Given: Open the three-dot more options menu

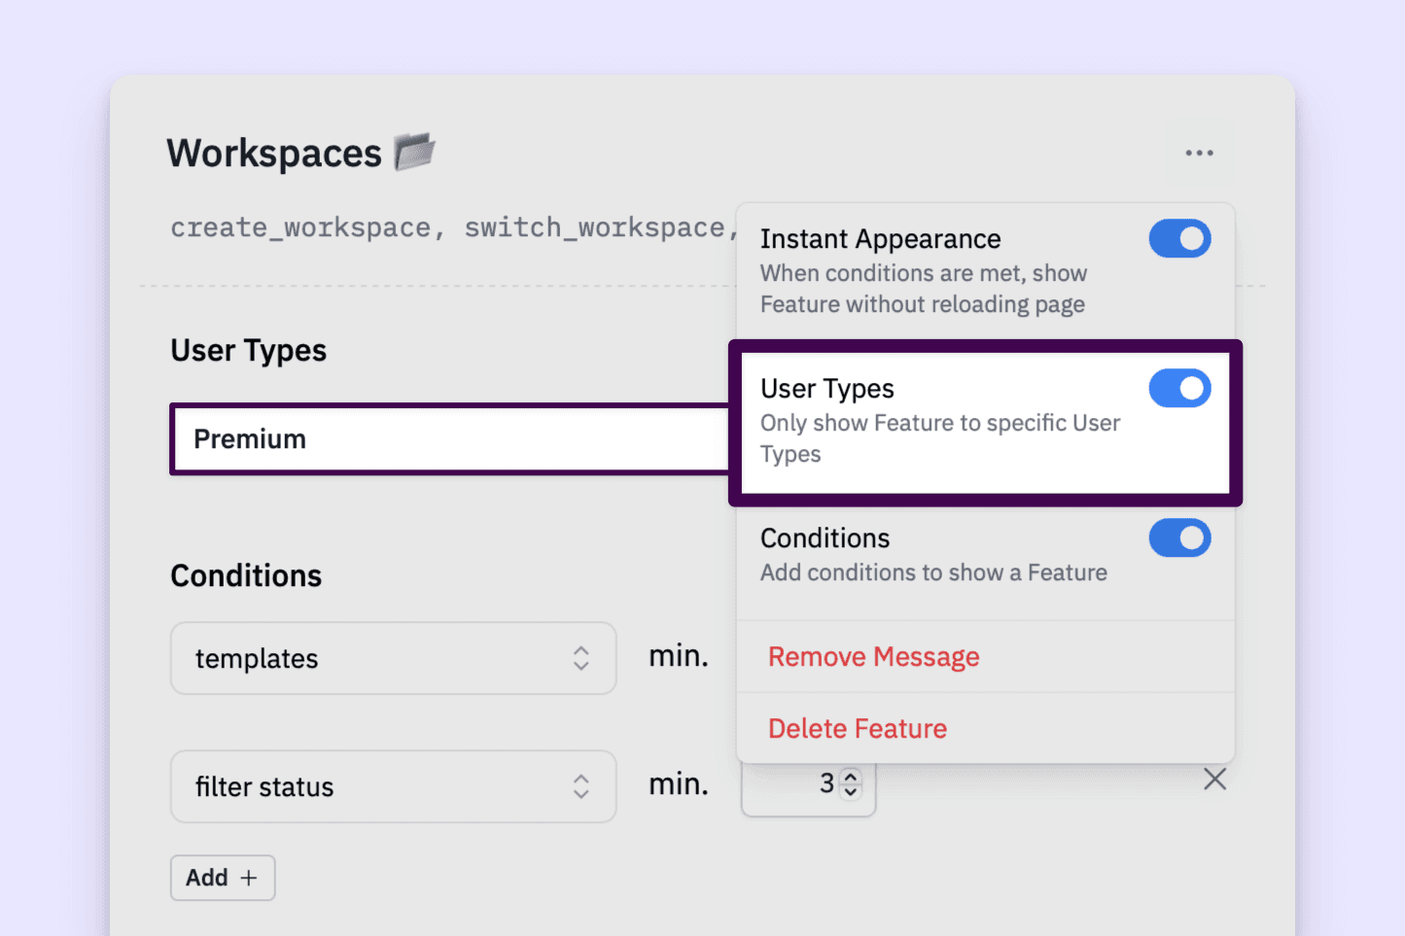Looking at the screenshot, I should [x=1199, y=154].
